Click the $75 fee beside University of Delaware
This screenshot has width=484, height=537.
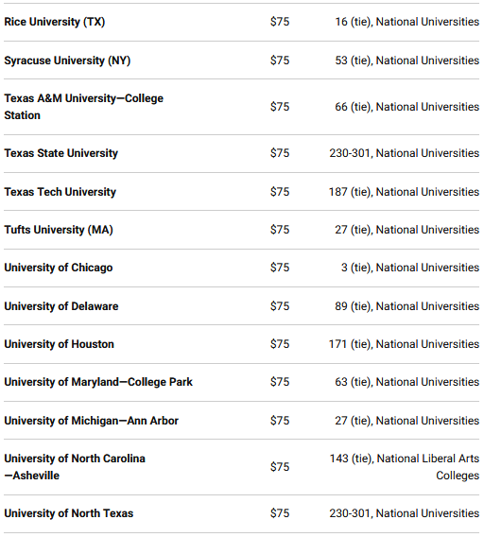click(x=280, y=306)
